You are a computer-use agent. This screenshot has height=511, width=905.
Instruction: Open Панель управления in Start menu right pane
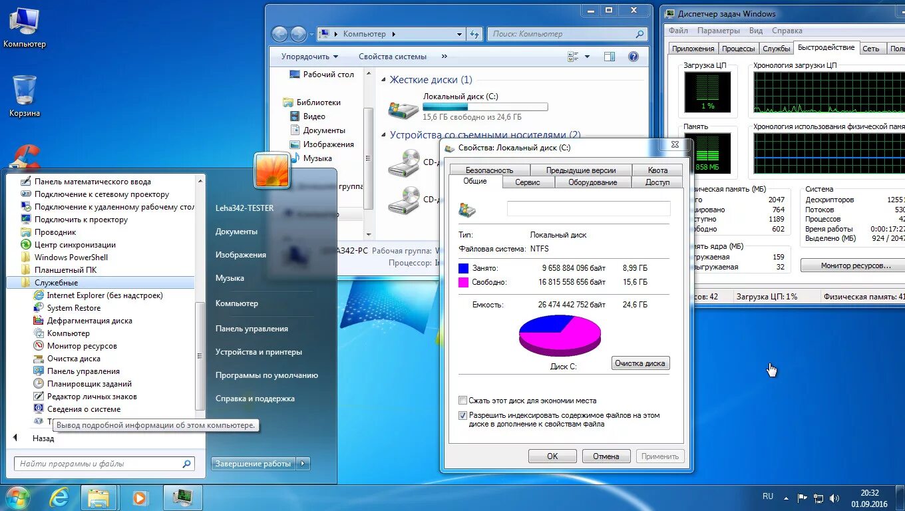[x=252, y=329]
